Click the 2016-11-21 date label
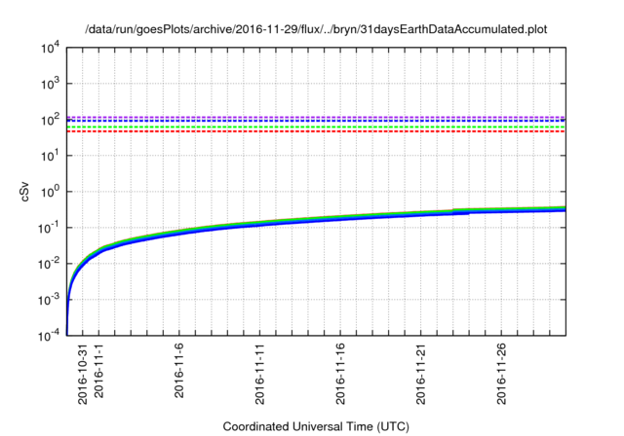The width and height of the screenshot is (624, 436). click(420, 374)
